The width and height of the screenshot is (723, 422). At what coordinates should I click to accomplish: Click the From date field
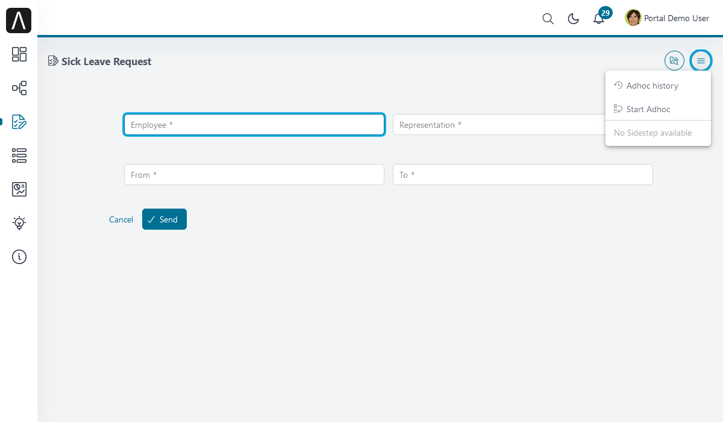tap(254, 175)
